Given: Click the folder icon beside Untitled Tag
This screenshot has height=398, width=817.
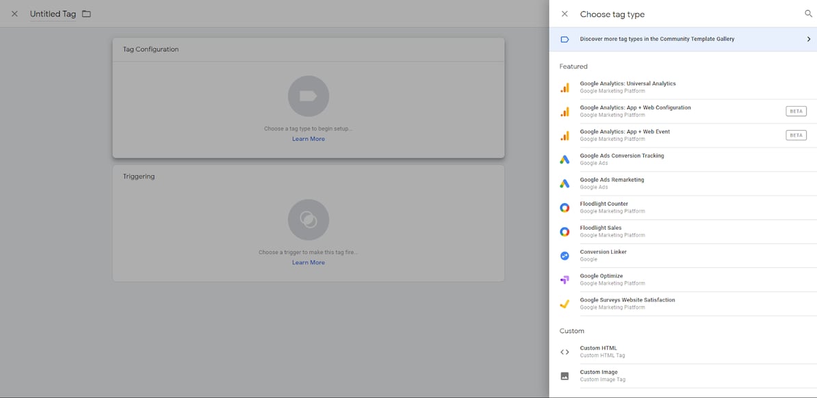Looking at the screenshot, I should (86, 14).
